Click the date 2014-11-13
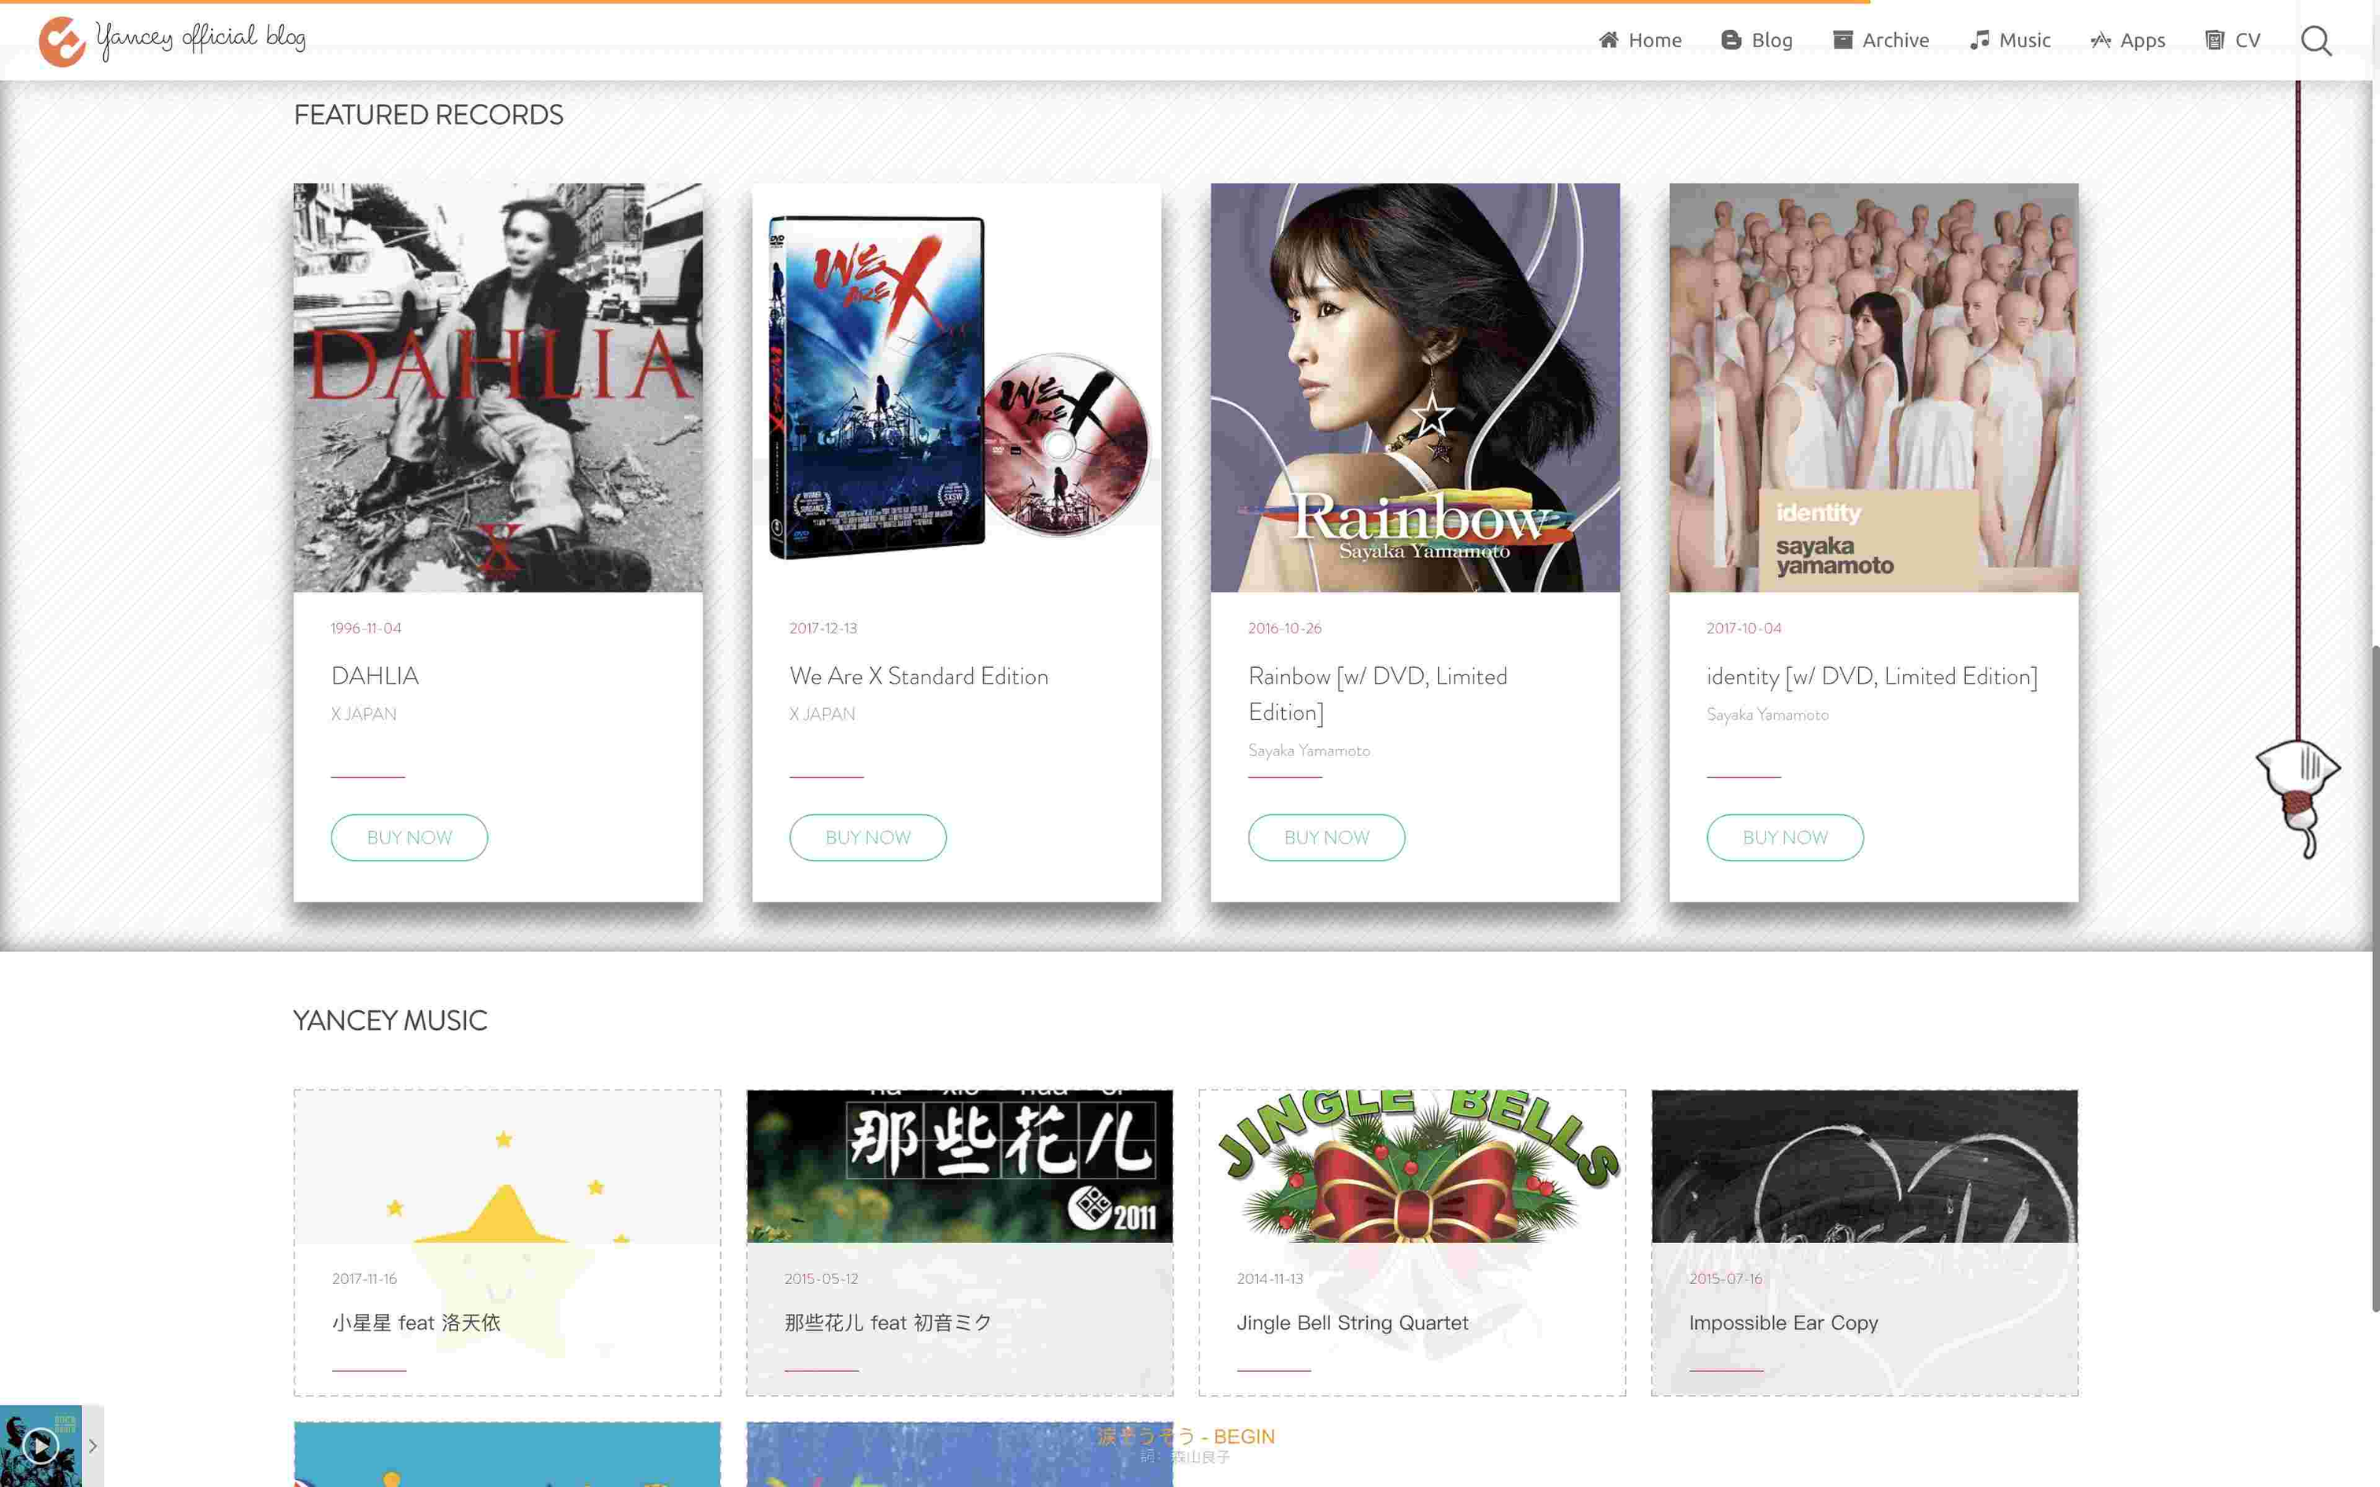The width and height of the screenshot is (2380, 1487). coord(1269,1279)
